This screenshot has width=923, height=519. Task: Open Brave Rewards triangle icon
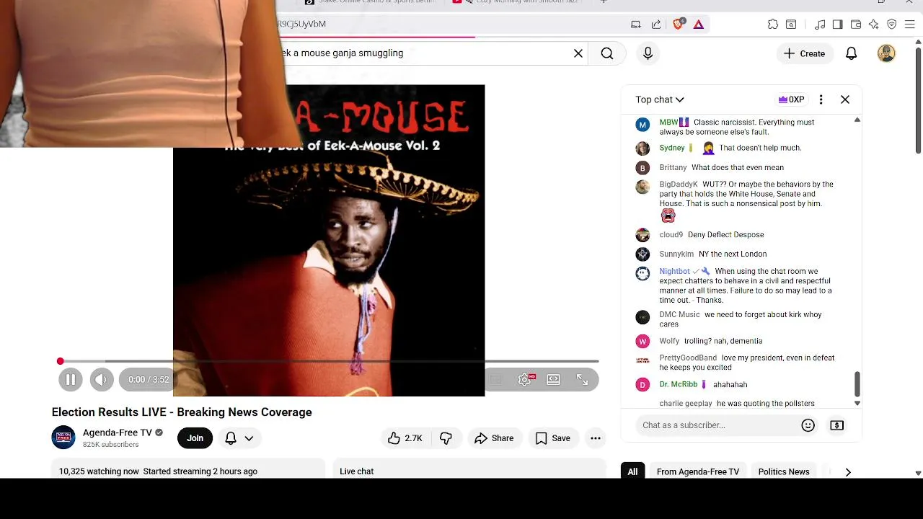(x=699, y=24)
